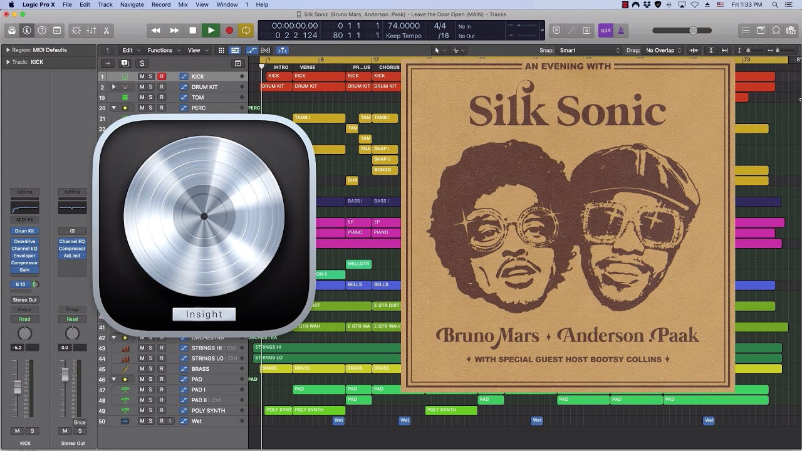This screenshot has height=451, width=802.
Task: Solo the BRASS track
Action: tap(151, 369)
